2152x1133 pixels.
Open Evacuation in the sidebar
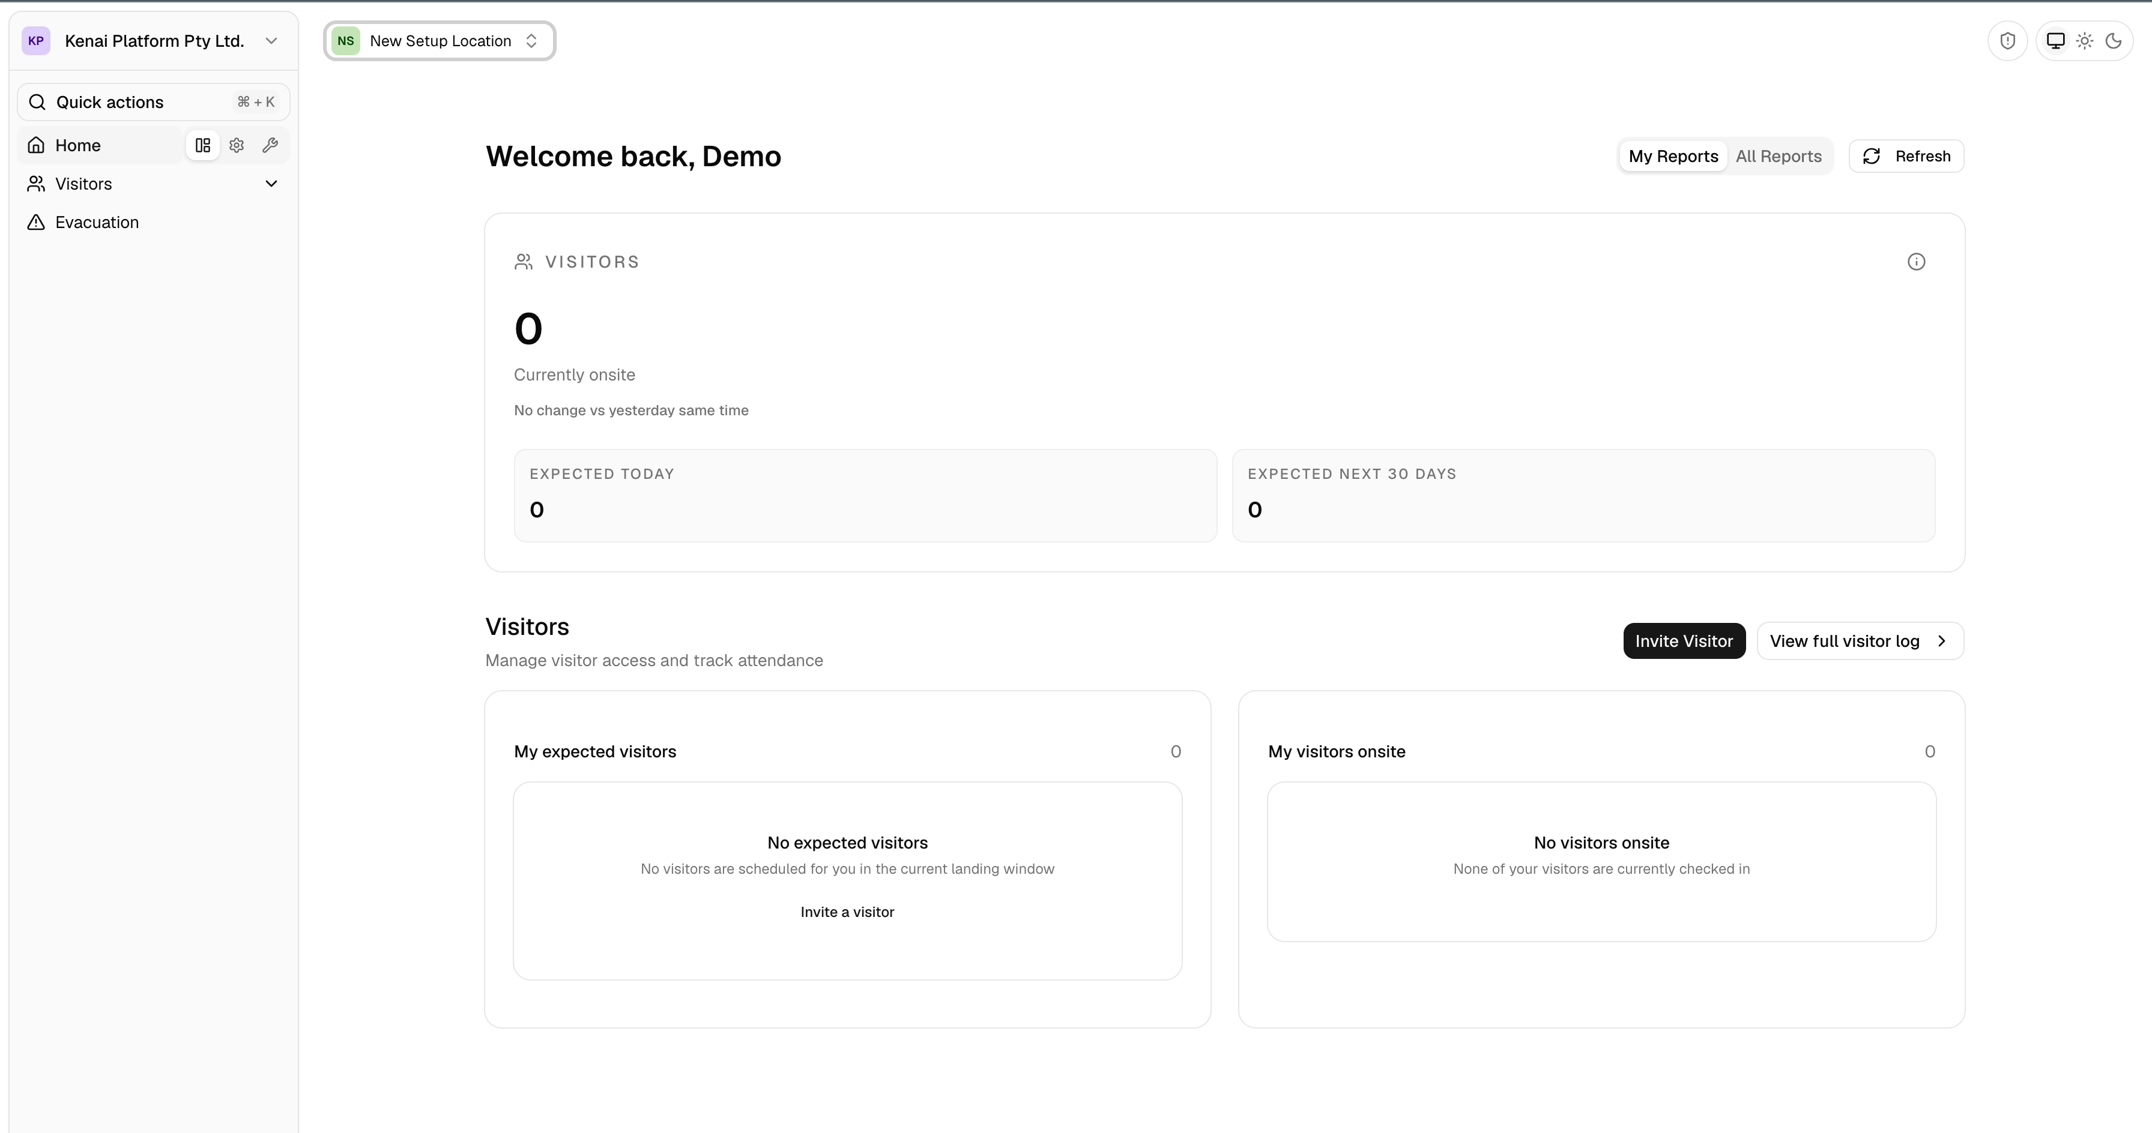click(154, 222)
